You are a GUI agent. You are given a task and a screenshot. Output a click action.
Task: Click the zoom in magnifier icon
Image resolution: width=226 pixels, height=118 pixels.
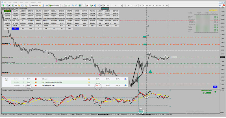point(73,5)
